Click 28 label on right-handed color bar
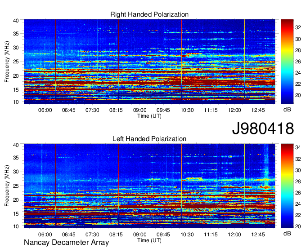306x248 pixels. pyautogui.click(x=298, y=50)
